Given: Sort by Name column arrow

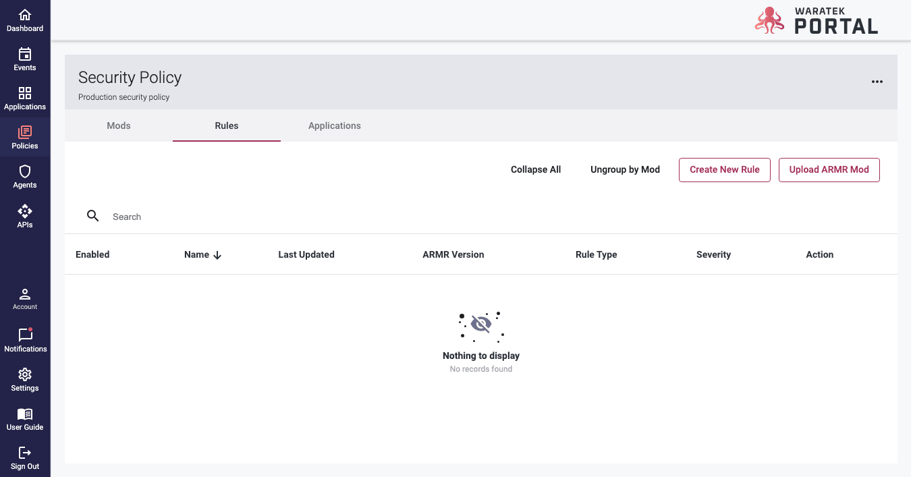Looking at the screenshot, I should tap(217, 255).
